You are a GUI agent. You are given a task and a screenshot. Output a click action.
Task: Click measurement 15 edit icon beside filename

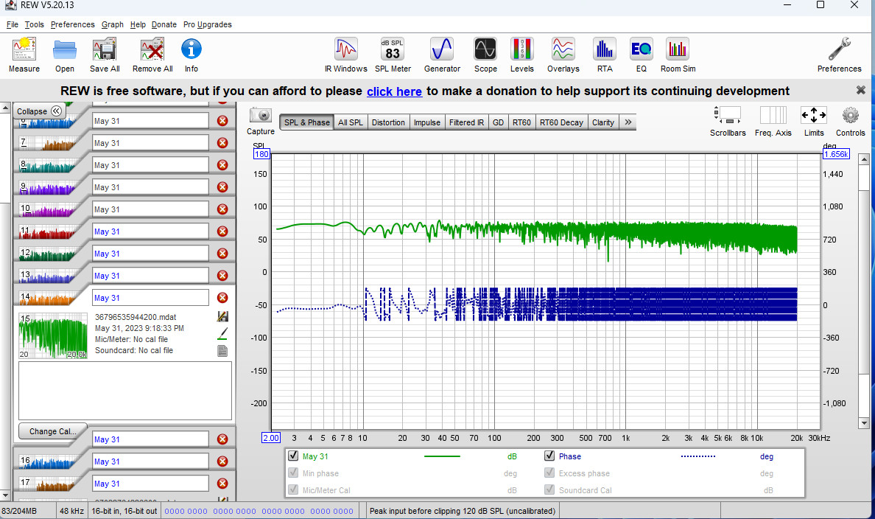(222, 317)
